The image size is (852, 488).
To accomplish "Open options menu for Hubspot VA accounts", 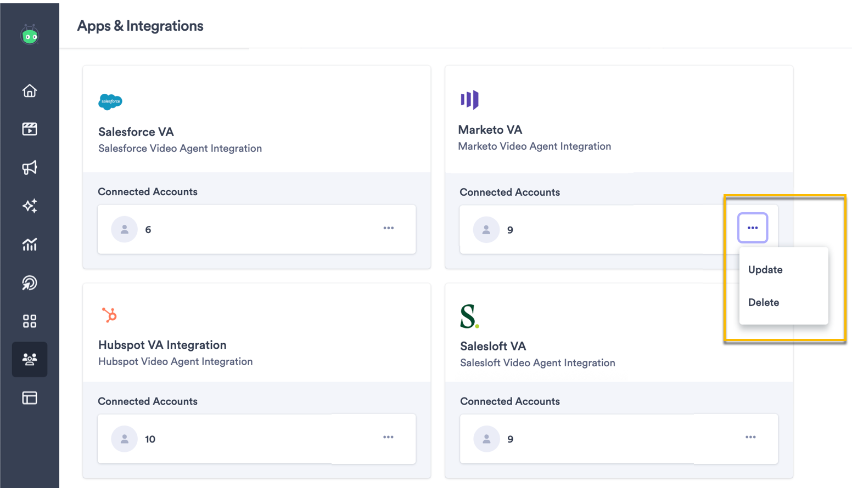I will point(389,438).
